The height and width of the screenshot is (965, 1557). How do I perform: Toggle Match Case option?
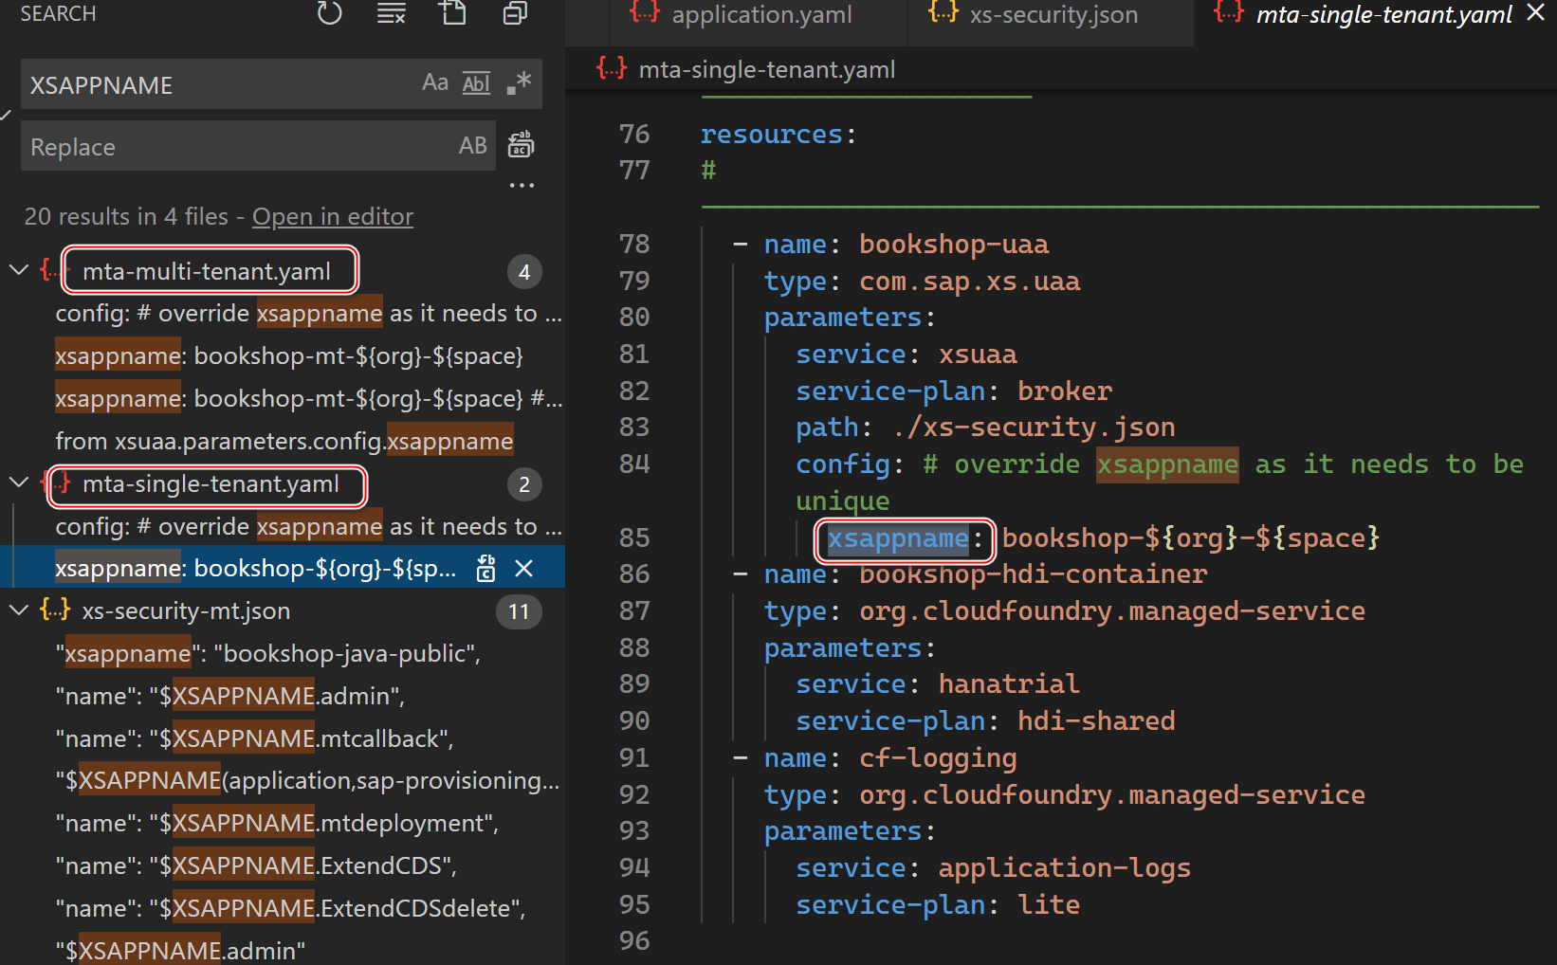pyautogui.click(x=435, y=83)
